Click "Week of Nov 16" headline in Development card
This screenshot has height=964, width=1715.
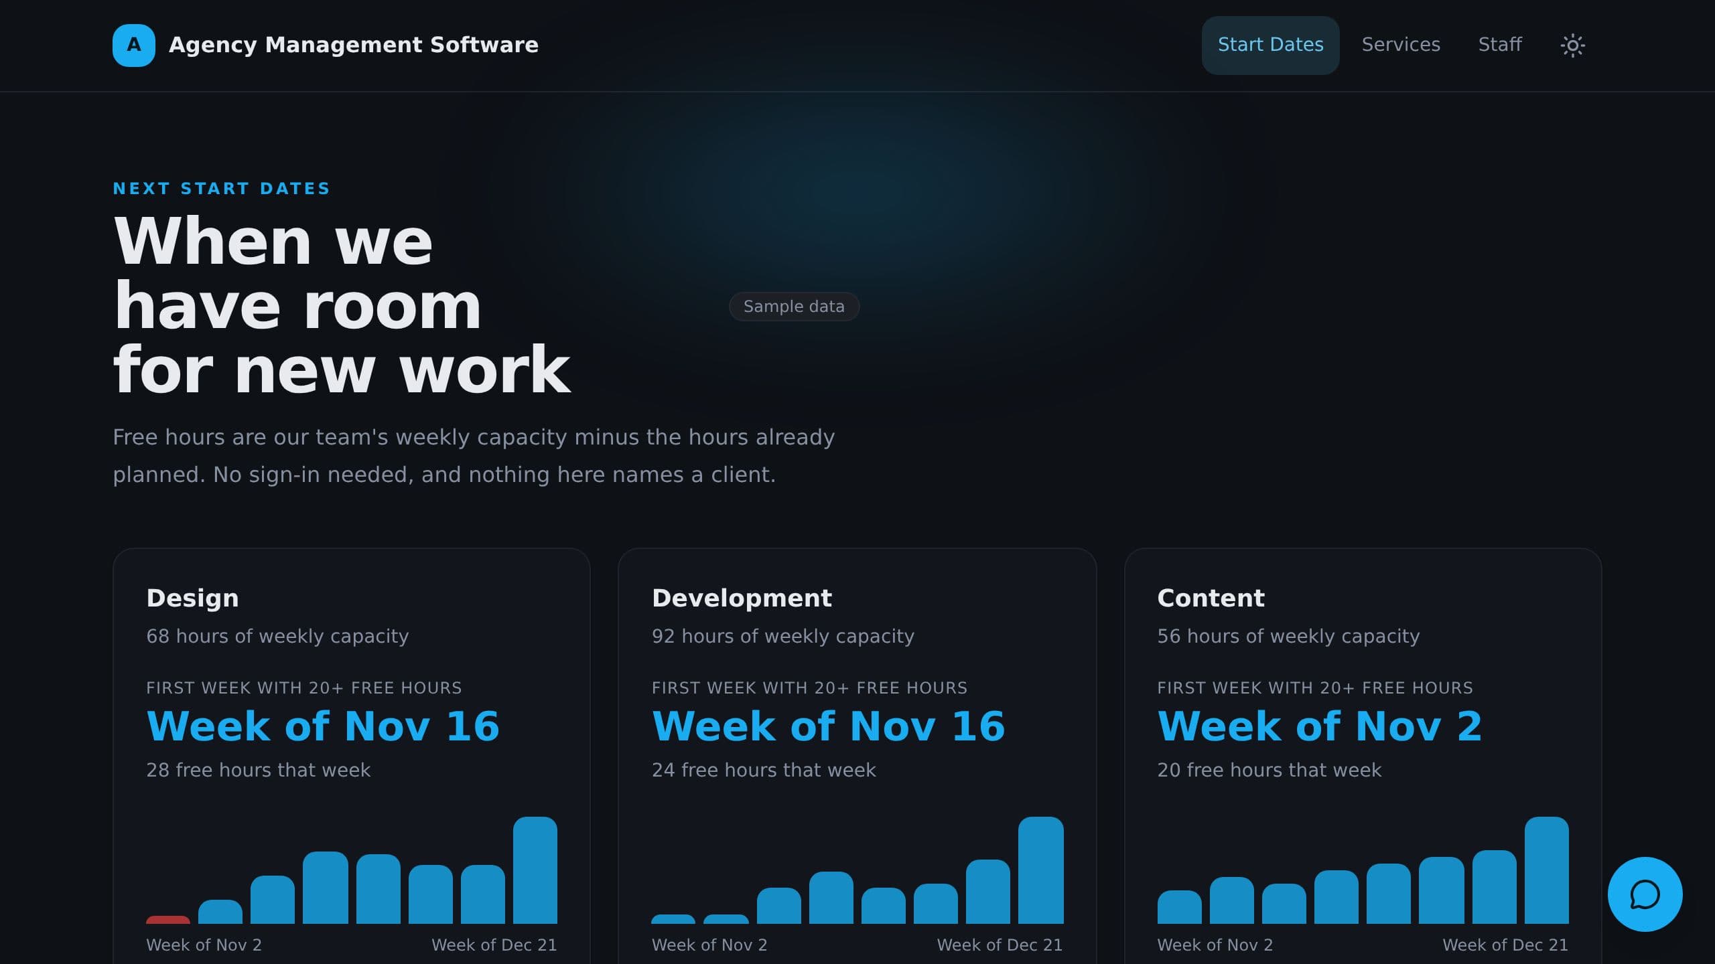pyautogui.click(x=829, y=726)
